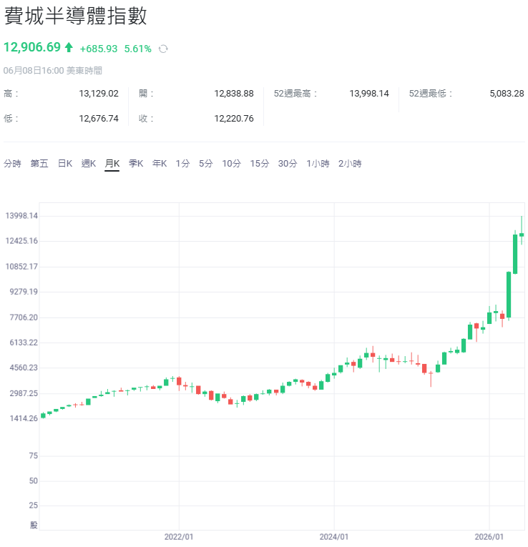Click the 52週最高 label

click(295, 94)
